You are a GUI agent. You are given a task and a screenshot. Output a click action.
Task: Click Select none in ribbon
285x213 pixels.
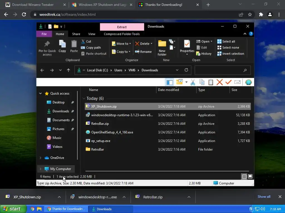(228, 48)
